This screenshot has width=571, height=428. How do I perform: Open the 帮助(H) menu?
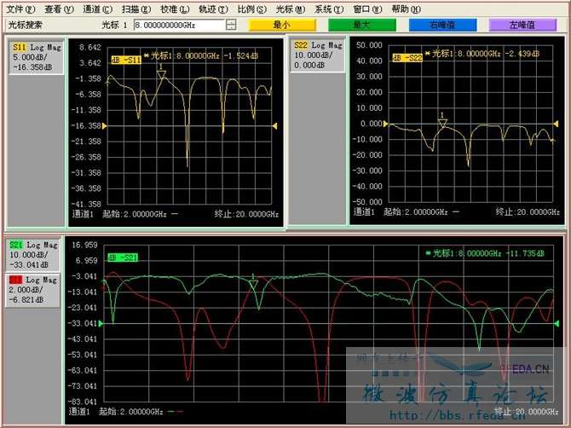407,9
